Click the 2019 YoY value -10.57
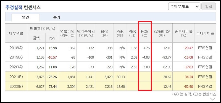 tap(52, 57)
